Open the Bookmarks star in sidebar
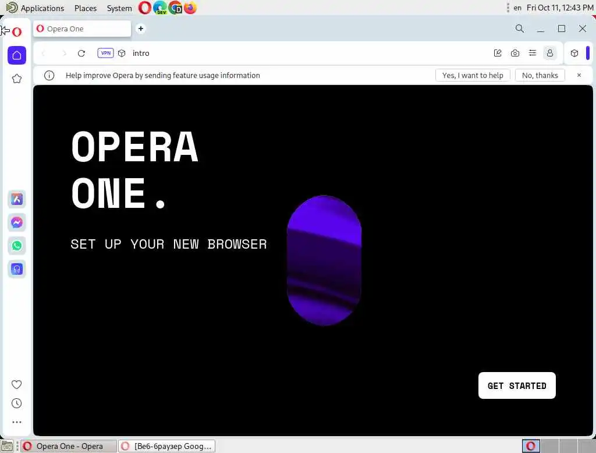This screenshot has height=453, width=596. [17, 79]
